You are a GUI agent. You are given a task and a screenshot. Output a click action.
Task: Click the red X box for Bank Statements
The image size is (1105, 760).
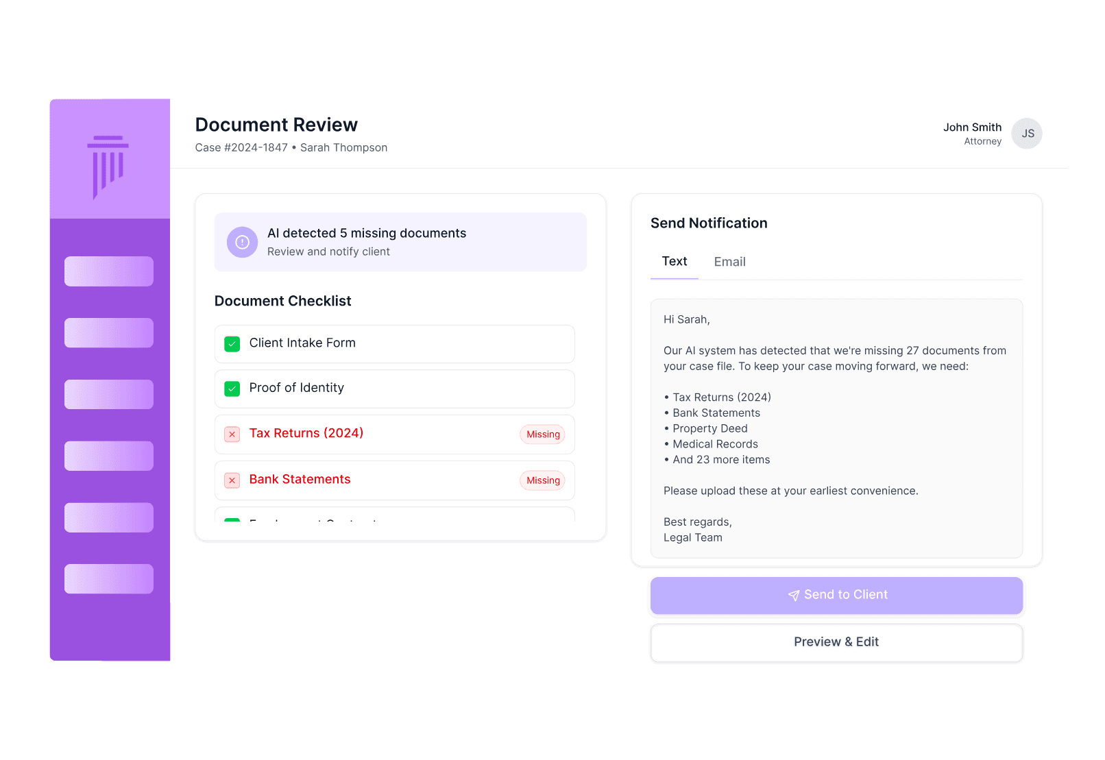(x=232, y=480)
